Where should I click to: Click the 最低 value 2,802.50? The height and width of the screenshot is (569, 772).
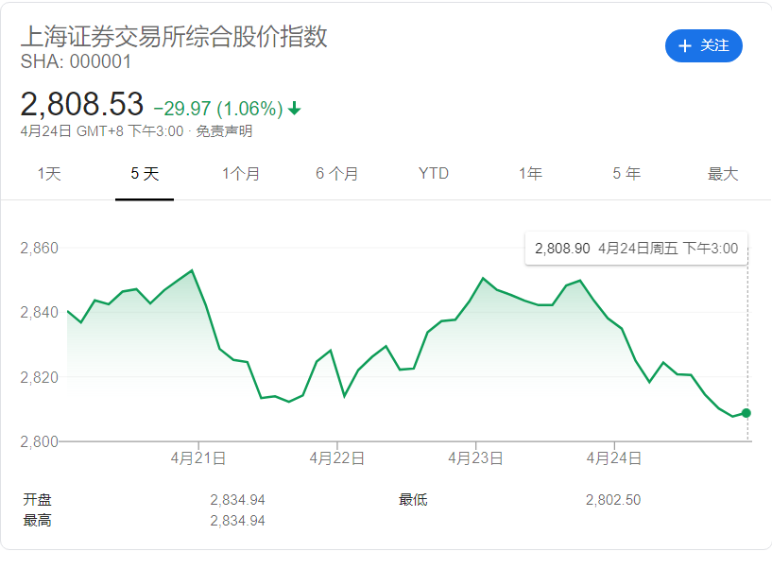(612, 500)
